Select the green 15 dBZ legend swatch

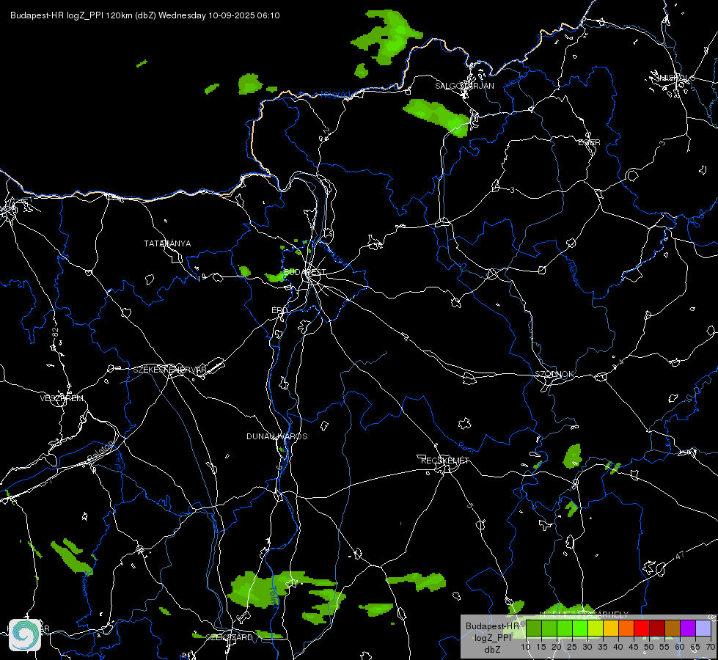click(549, 628)
